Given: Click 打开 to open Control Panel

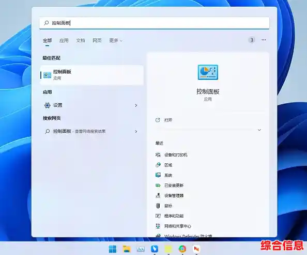Looking at the screenshot, I should pyautogui.click(x=168, y=120).
